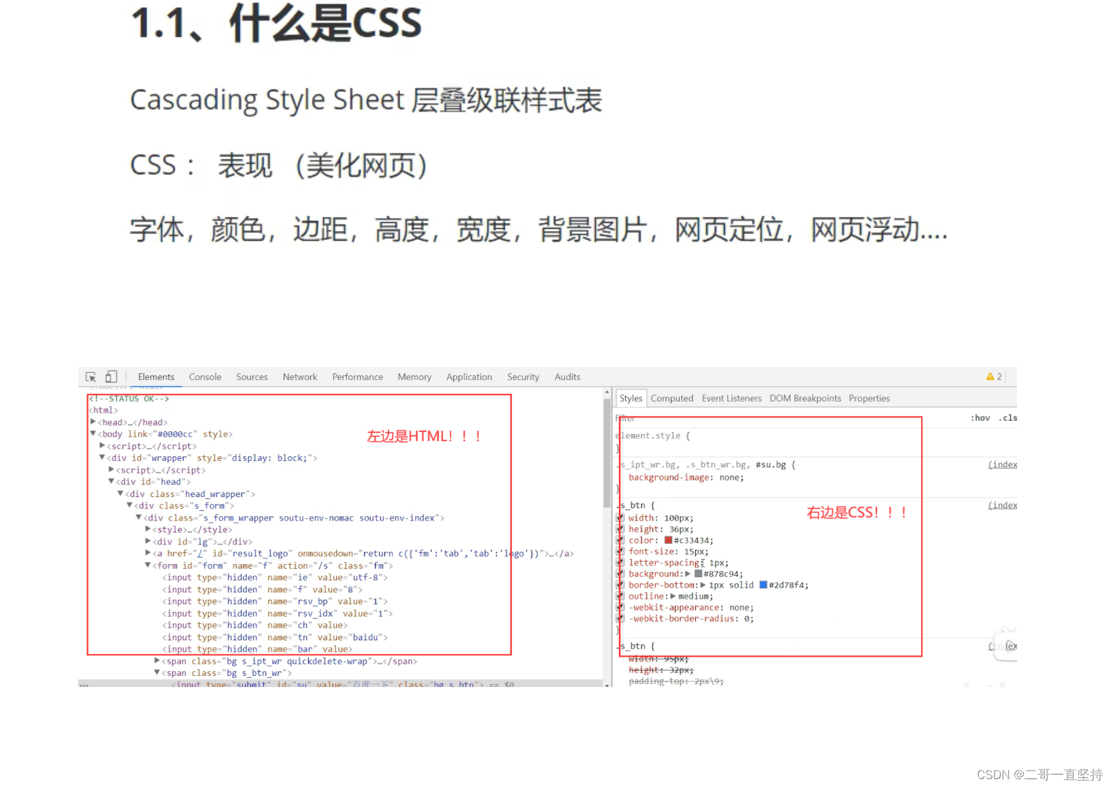Select the input name="rsv_bp" row

point(275,602)
